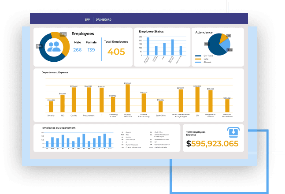
Task: Click the On Time legend color swatch
Action: pyautogui.click(x=198, y=56)
